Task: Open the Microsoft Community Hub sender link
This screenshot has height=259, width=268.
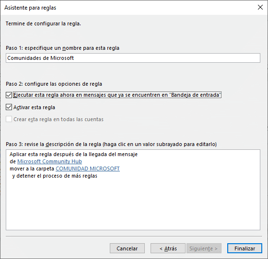Action: pos(49,161)
